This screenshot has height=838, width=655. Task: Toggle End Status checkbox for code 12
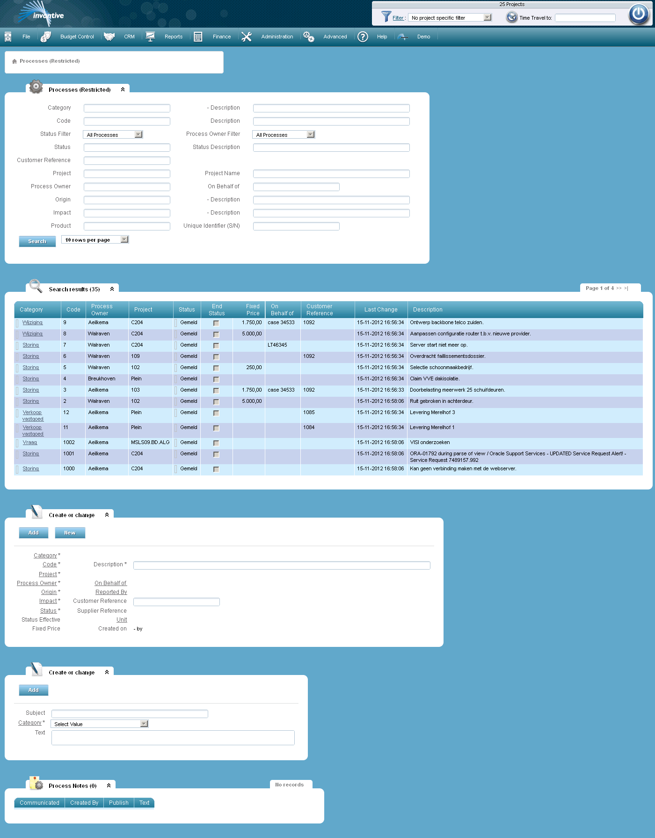216,413
